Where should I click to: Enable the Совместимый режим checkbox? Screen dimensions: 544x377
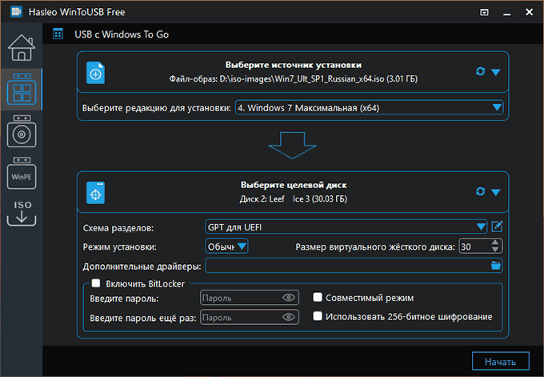coord(318,297)
